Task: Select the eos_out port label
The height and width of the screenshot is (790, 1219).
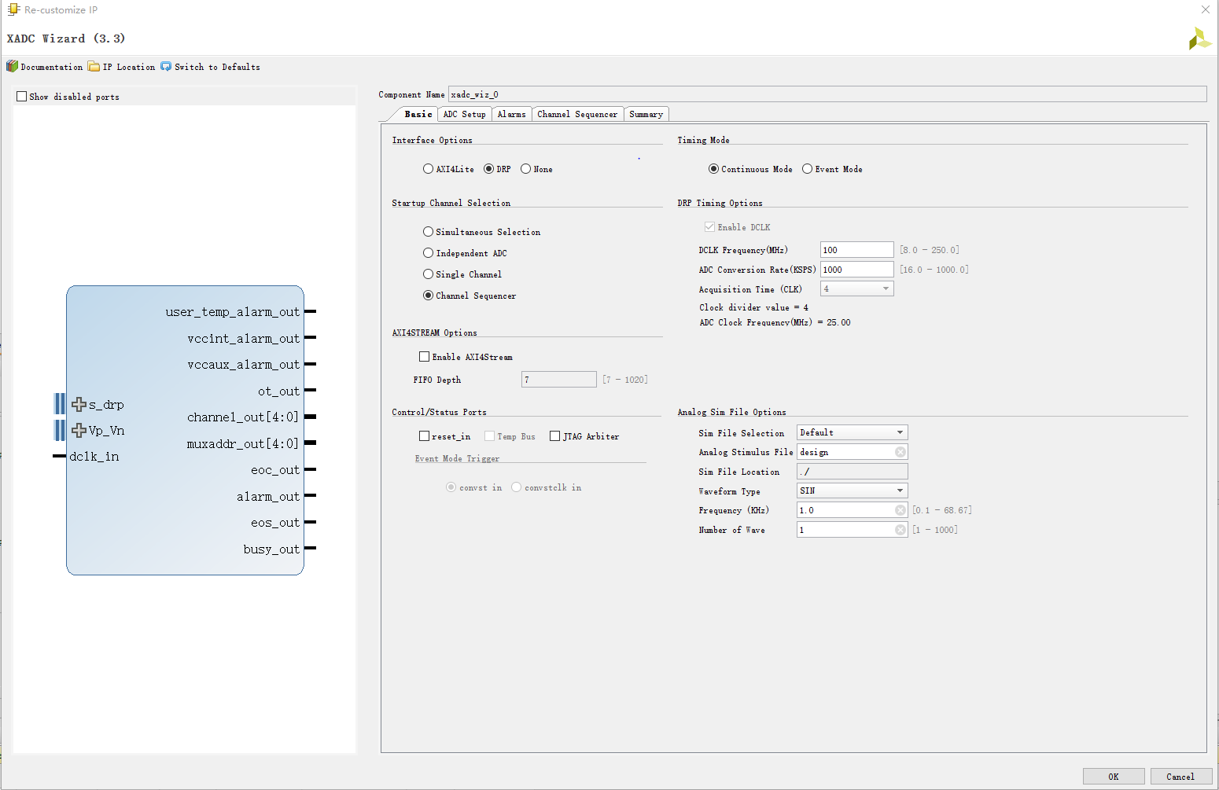Action: (275, 523)
